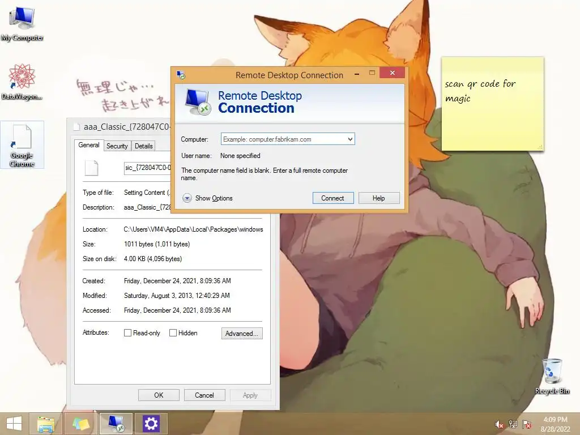Open the Recycle Bin icon
The height and width of the screenshot is (435, 580).
pos(552,376)
